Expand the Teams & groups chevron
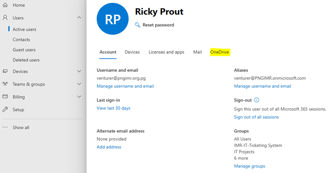The height and width of the screenshot is (173, 330). click(79, 84)
